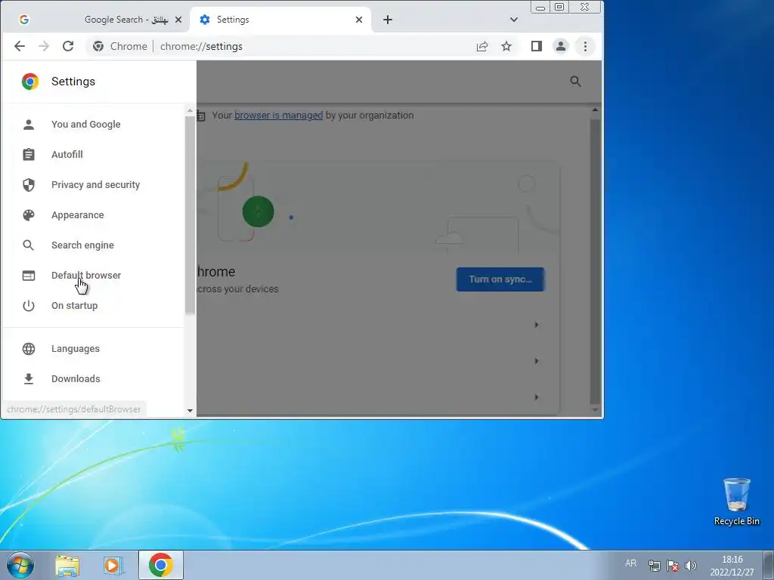Click the browser back arrow
774x580 pixels.
(x=19, y=46)
